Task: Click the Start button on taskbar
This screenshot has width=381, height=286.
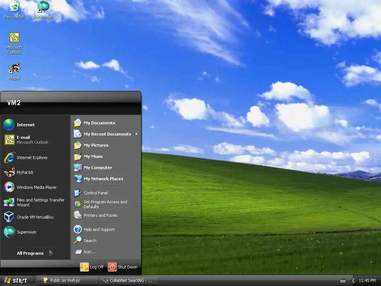Action: point(17,280)
